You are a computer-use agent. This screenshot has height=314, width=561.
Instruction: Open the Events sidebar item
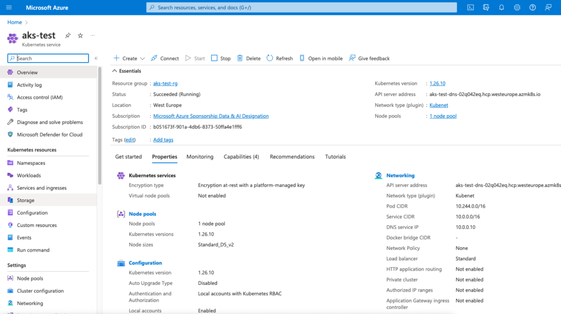coord(48,238)
